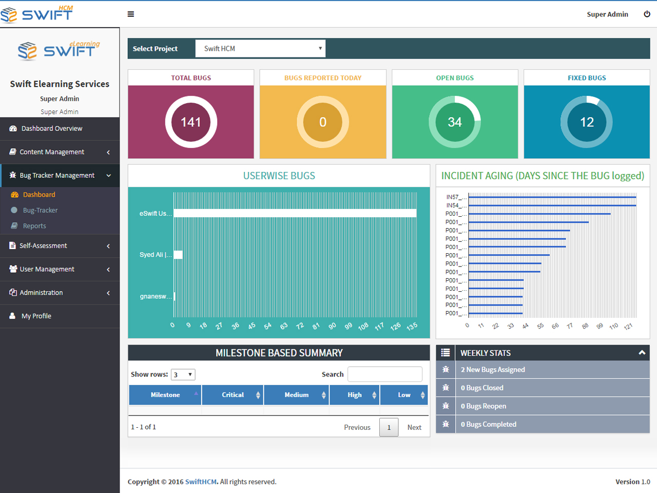Toggle the hamburger sidebar menu icon

(131, 14)
